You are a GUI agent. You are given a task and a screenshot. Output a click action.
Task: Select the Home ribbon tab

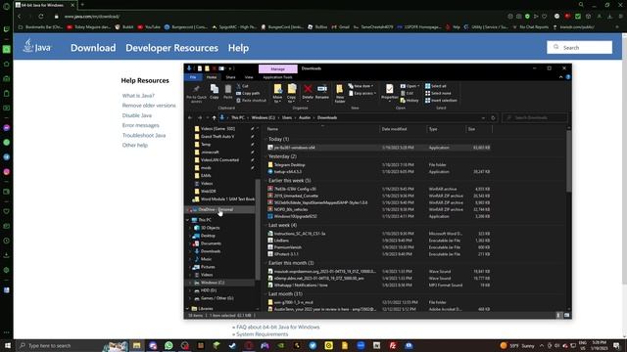click(212, 77)
